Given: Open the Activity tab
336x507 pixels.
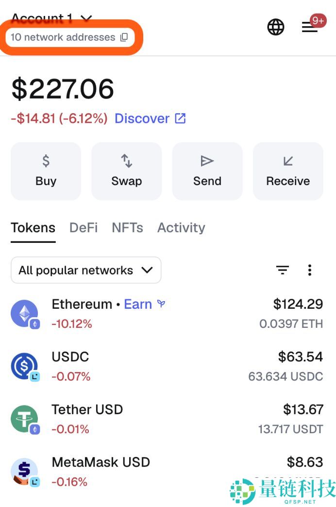Looking at the screenshot, I should (x=181, y=228).
